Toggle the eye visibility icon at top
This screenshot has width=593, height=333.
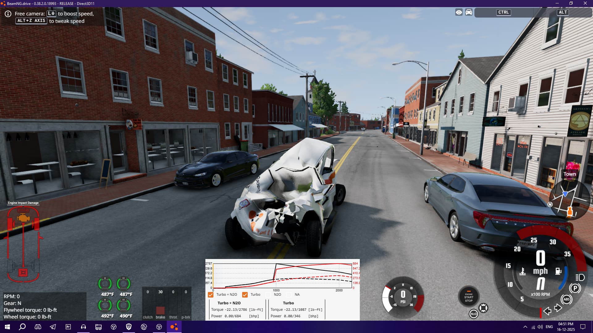click(459, 12)
